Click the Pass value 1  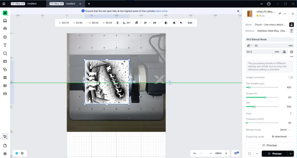click(291, 114)
